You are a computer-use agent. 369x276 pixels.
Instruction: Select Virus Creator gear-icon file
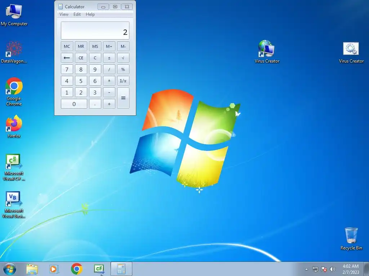[x=351, y=52]
